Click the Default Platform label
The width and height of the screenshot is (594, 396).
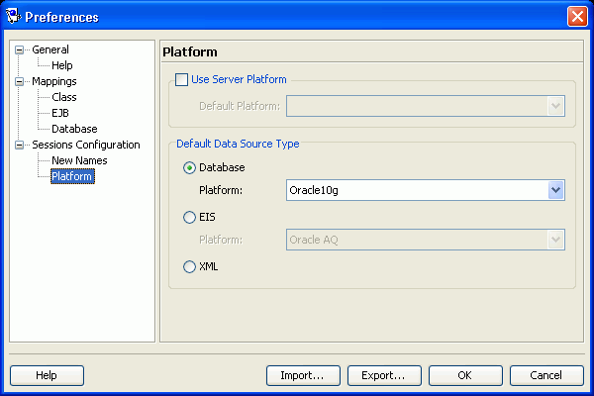pos(240,106)
